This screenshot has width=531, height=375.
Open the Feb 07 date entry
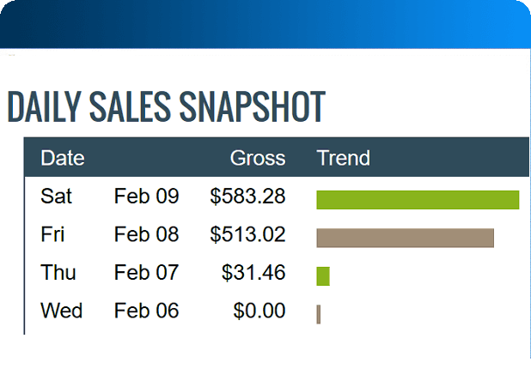146,273
